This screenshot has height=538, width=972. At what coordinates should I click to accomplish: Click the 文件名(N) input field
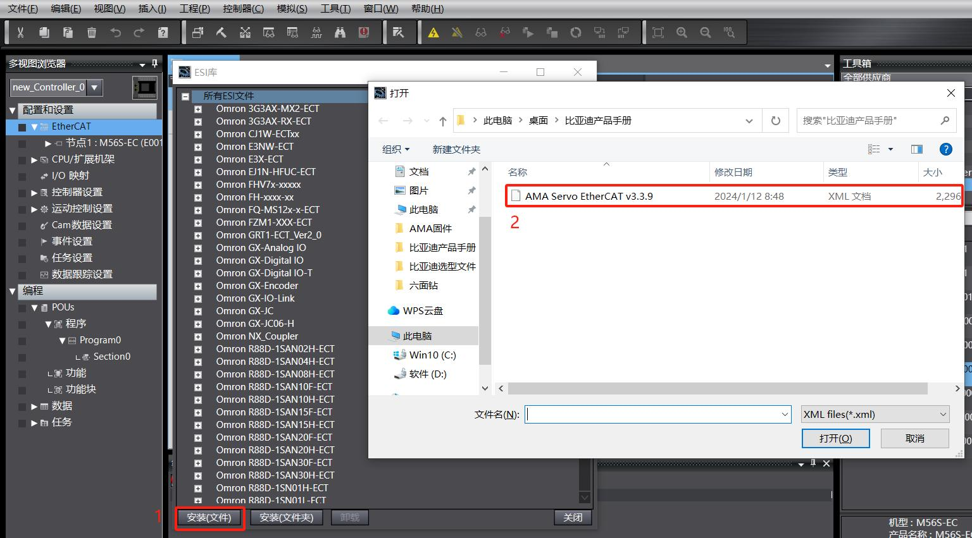[658, 415]
